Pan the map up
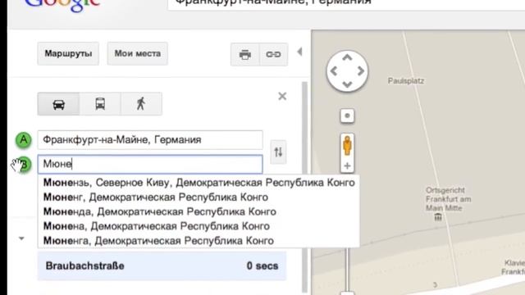 click(347, 57)
